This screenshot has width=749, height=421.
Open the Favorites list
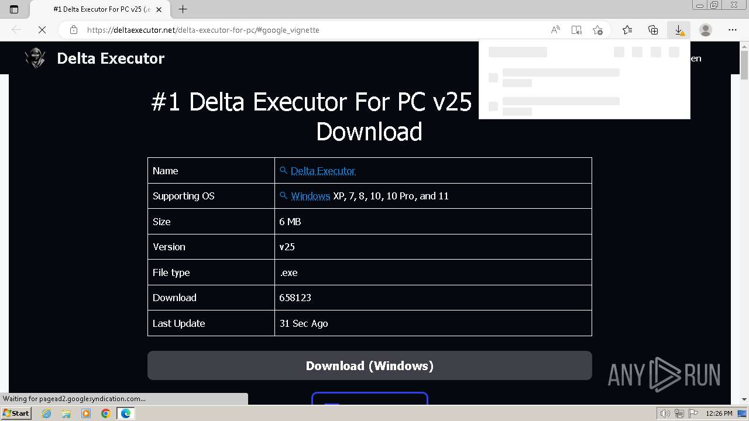(x=627, y=30)
